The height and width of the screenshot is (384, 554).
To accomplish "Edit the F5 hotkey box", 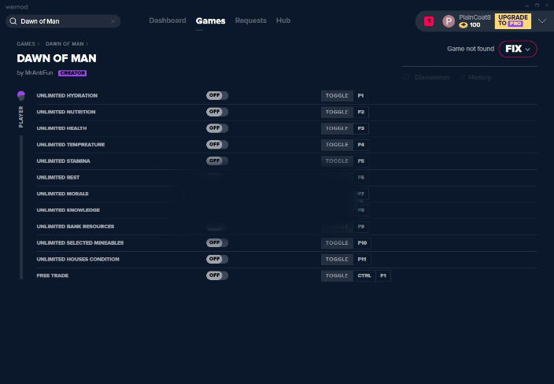I will pos(360,161).
